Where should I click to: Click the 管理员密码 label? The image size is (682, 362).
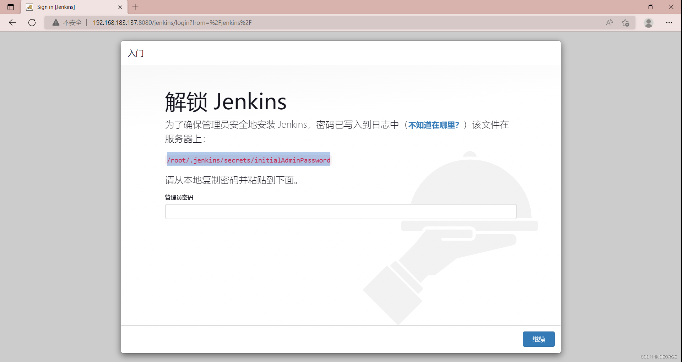[x=179, y=197]
